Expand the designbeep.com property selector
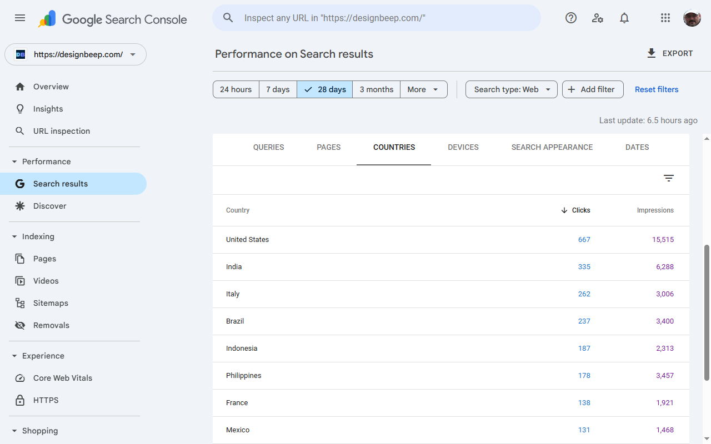 click(x=76, y=54)
